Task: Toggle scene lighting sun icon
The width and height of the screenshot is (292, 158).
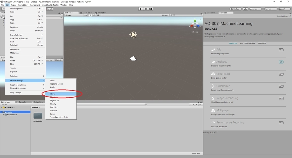Action: (90, 15)
